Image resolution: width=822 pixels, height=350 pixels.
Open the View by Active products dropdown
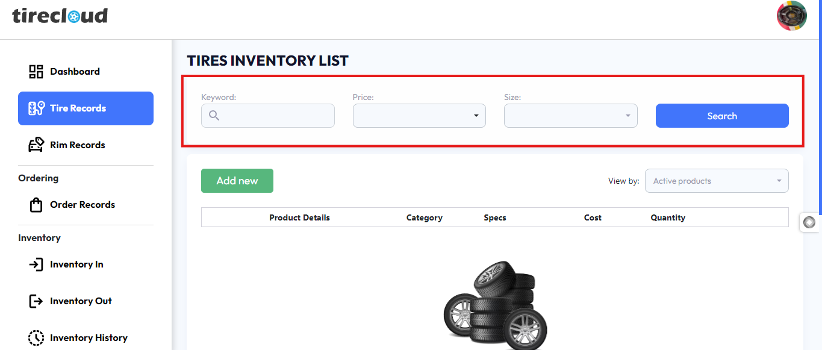(717, 181)
